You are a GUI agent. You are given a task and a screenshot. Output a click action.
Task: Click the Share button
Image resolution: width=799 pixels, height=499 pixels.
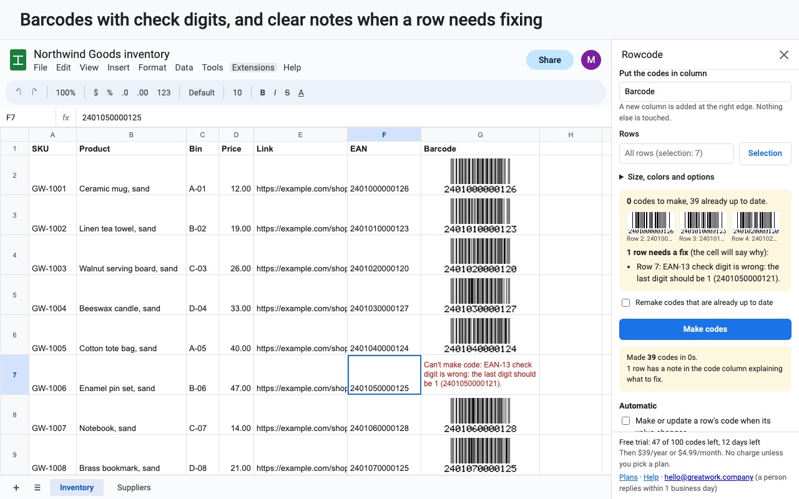click(x=550, y=60)
